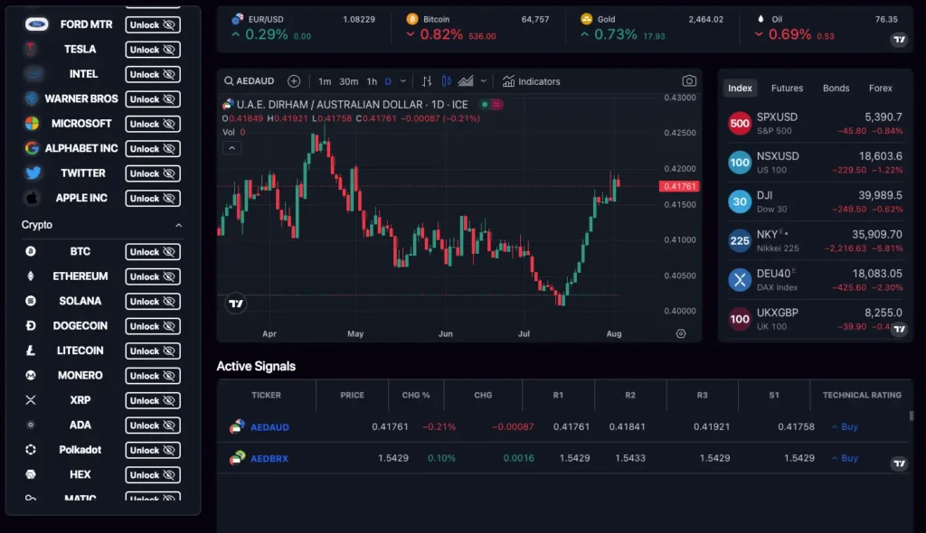Click the AEDAUD symbol search field
The width and height of the screenshot is (926, 533).
[x=250, y=81]
